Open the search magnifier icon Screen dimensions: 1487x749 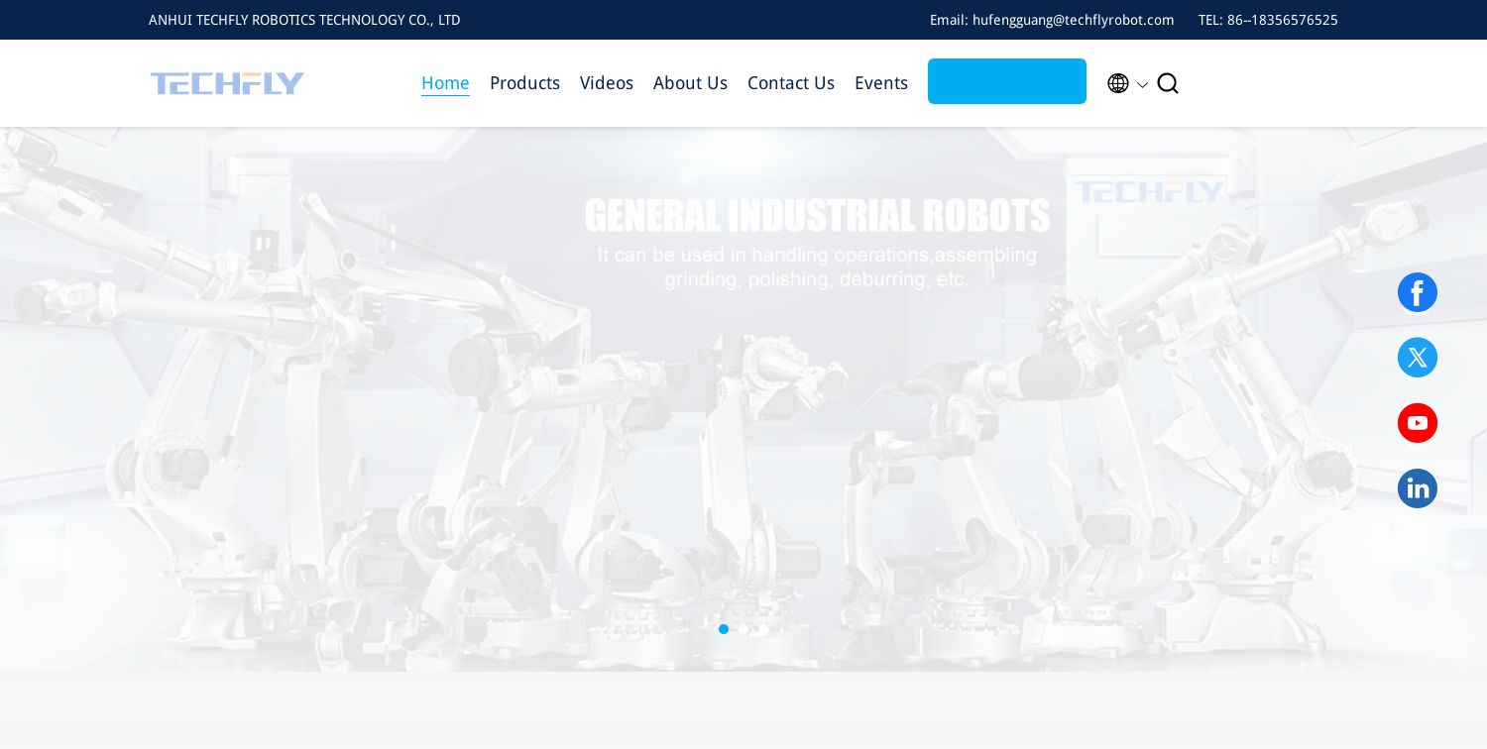tap(1168, 83)
